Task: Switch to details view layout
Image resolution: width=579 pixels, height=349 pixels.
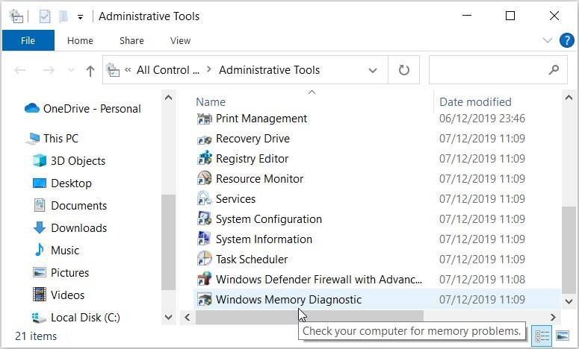Action: (543, 336)
